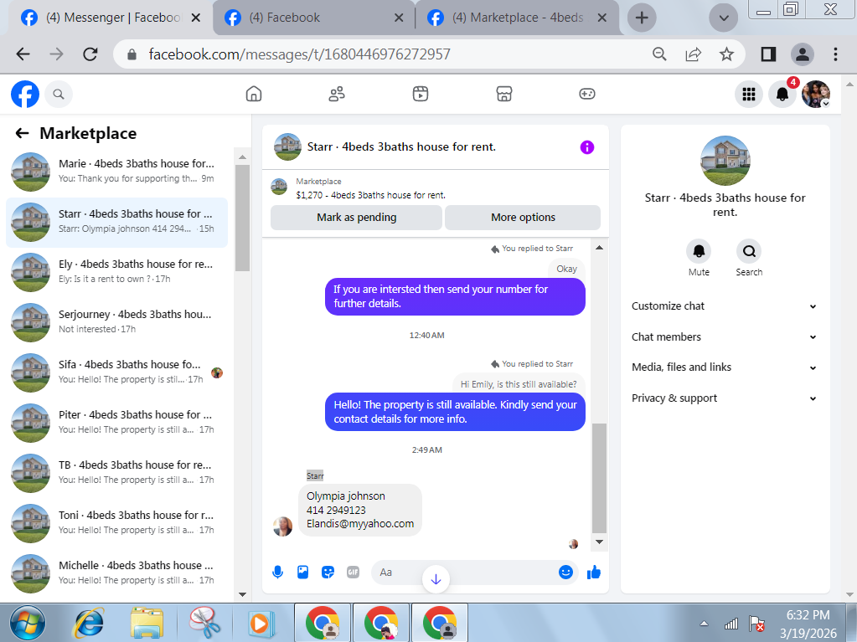
Task: Choose a GIF icon
Action: [353, 573]
